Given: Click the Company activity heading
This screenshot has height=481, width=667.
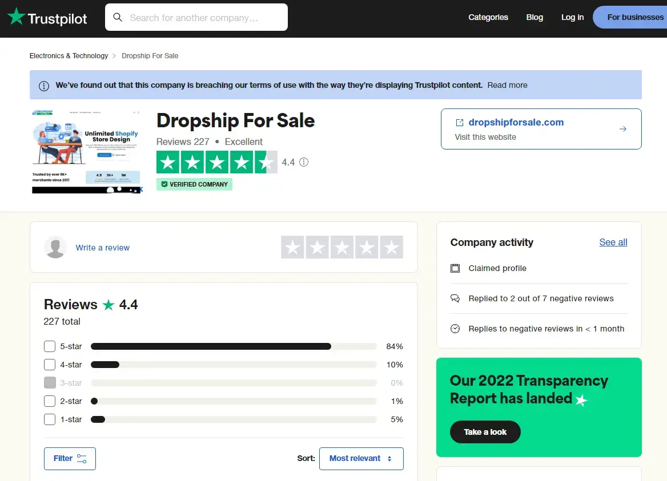Looking at the screenshot, I should (x=492, y=242).
